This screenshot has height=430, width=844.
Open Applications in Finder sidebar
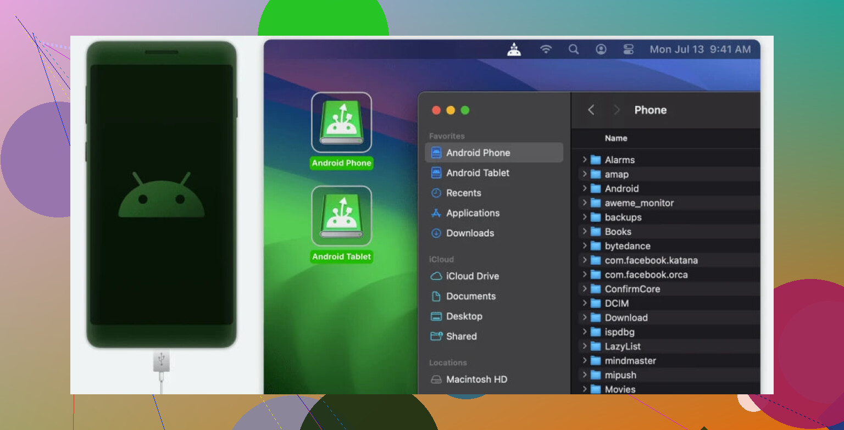[494, 213]
